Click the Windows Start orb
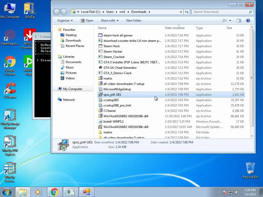The width and height of the screenshot is (263, 197). [7, 192]
